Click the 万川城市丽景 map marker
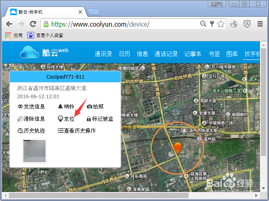 (x=207, y=67)
